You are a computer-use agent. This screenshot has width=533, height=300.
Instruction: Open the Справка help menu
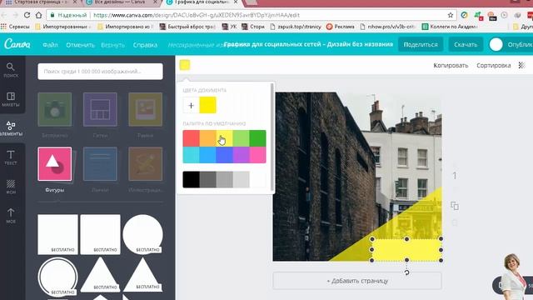click(x=145, y=44)
